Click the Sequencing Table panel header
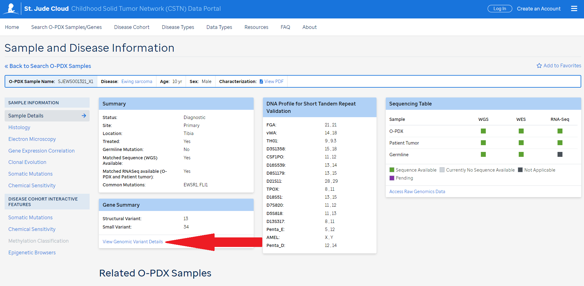584x286 pixels. tap(483, 104)
